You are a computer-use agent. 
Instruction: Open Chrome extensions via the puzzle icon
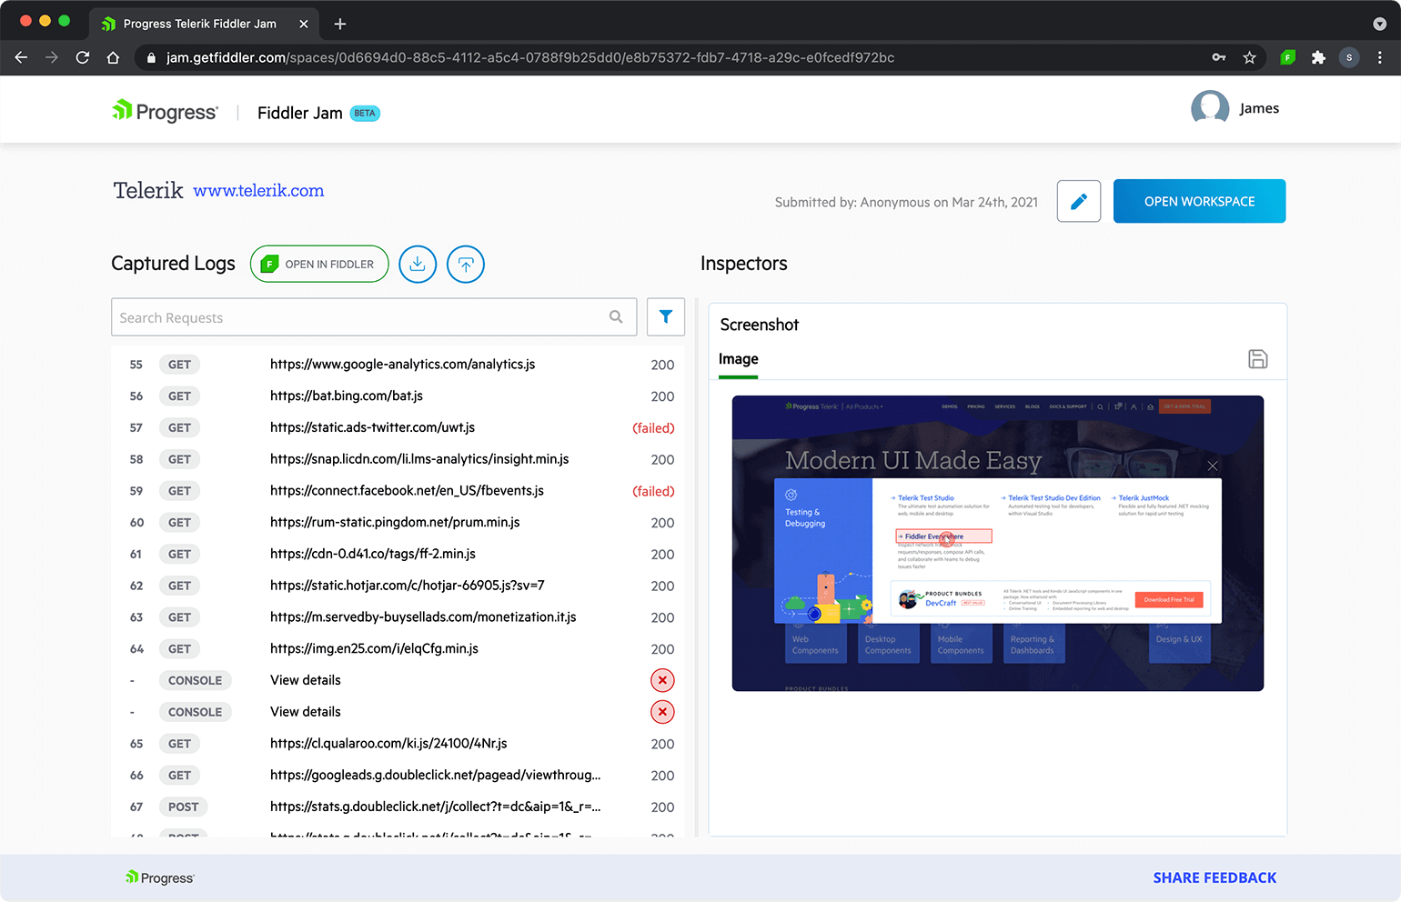tap(1319, 56)
